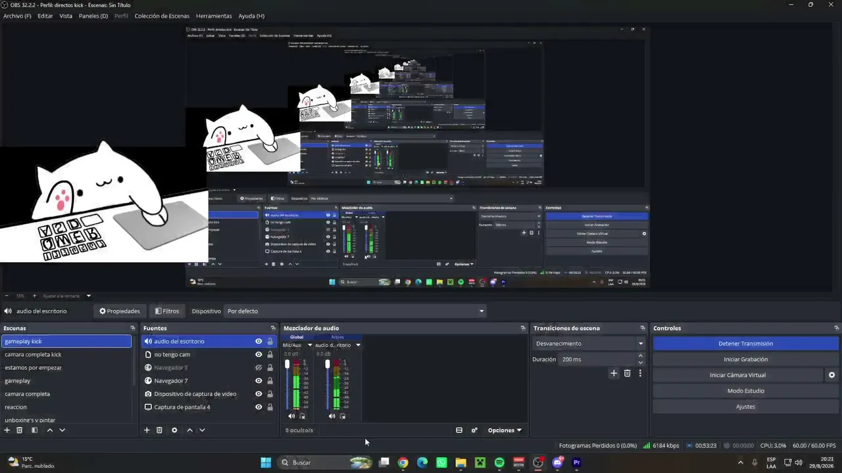Adjust the Mic/Aux volume fader
The image size is (842, 473).
click(287, 364)
